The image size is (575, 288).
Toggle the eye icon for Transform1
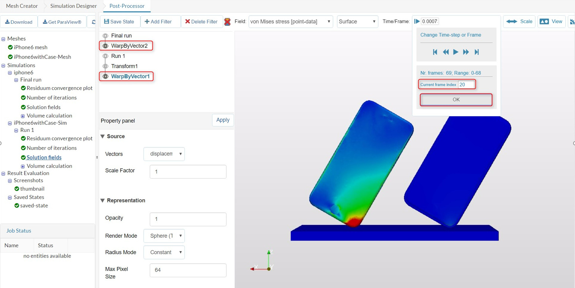[105, 66]
